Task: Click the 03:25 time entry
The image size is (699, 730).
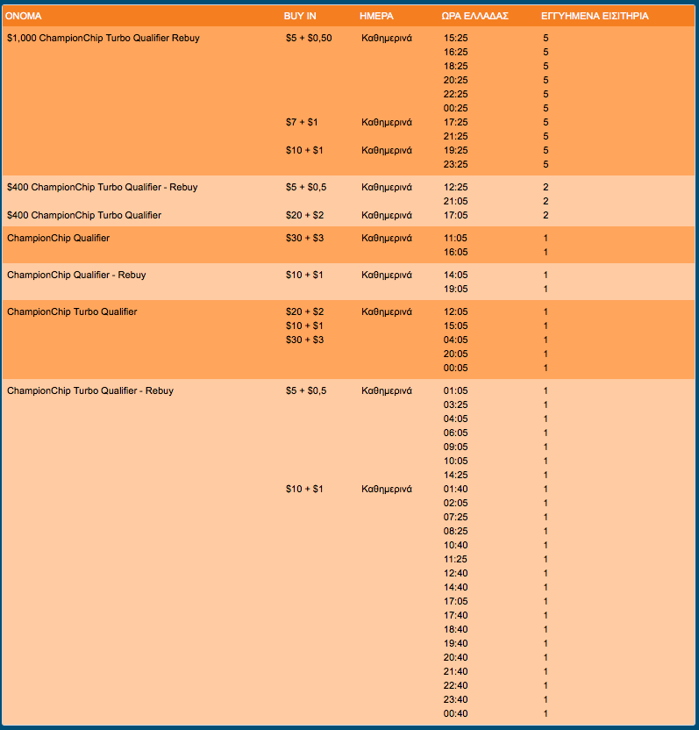Action: (x=455, y=404)
